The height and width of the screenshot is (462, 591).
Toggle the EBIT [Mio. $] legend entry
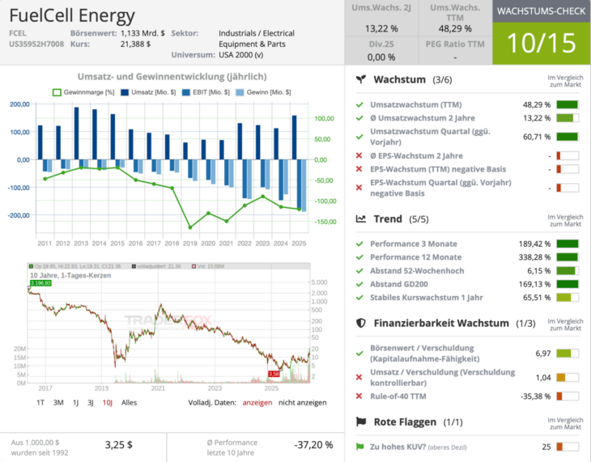(206, 92)
